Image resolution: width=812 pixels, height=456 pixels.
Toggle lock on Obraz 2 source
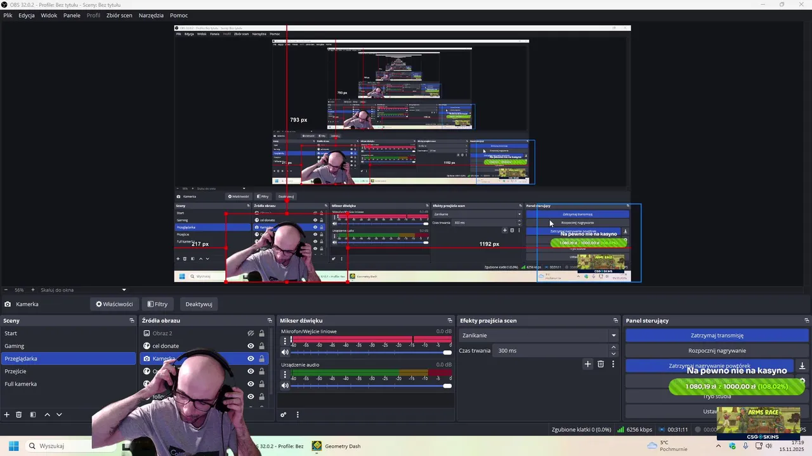tap(261, 333)
